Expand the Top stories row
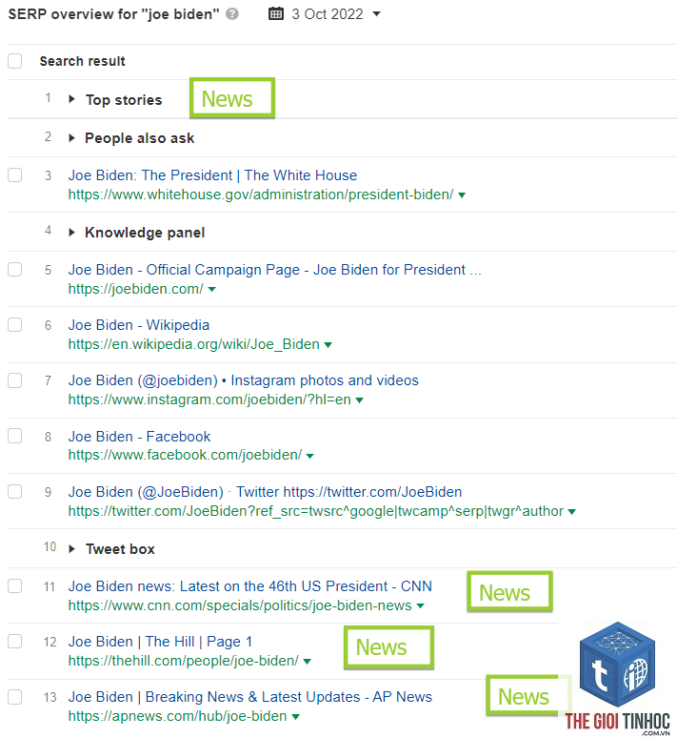This screenshot has width=677, height=738. tap(71, 99)
